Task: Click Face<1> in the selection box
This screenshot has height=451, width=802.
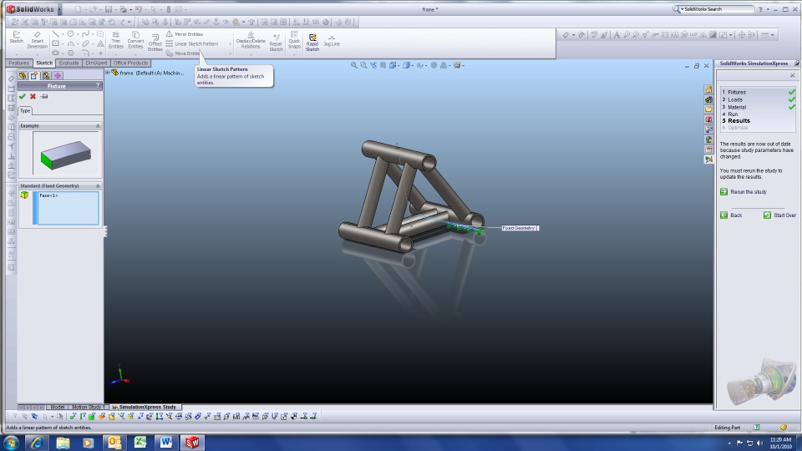Action: click(48, 195)
